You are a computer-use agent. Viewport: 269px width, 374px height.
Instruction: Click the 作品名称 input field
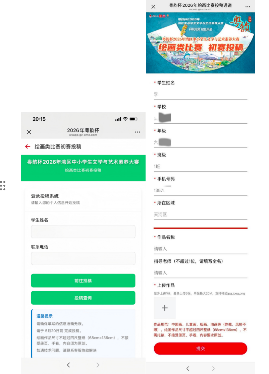coord(200,249)
